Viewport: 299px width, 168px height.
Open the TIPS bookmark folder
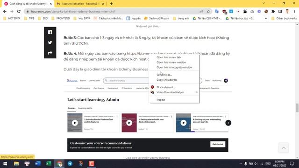[x=29, y=19]
